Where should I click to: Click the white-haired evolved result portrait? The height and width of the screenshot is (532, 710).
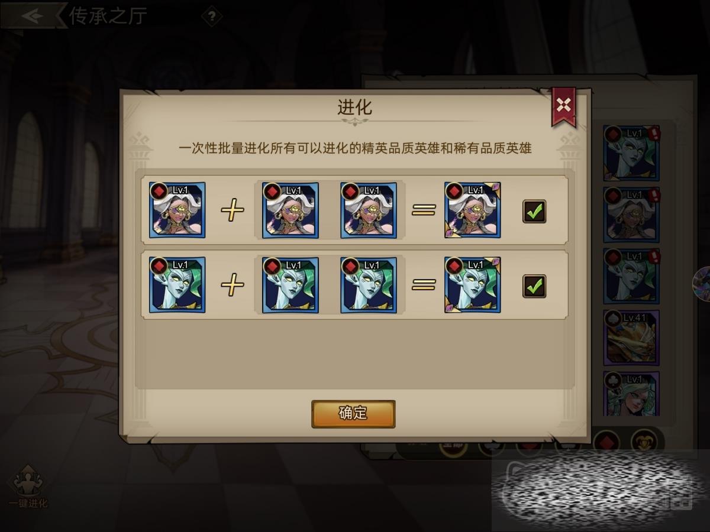(x=473, y=210)
